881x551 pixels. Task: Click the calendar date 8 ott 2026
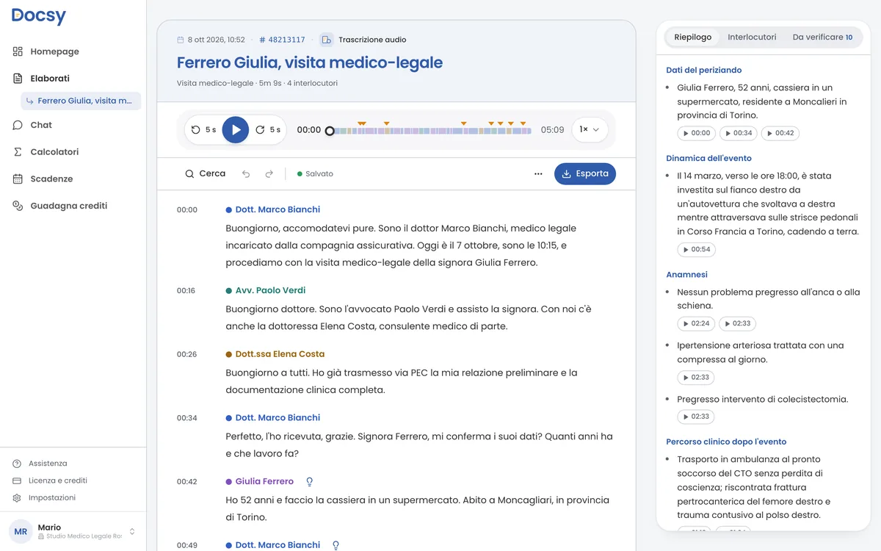(211, 40)
